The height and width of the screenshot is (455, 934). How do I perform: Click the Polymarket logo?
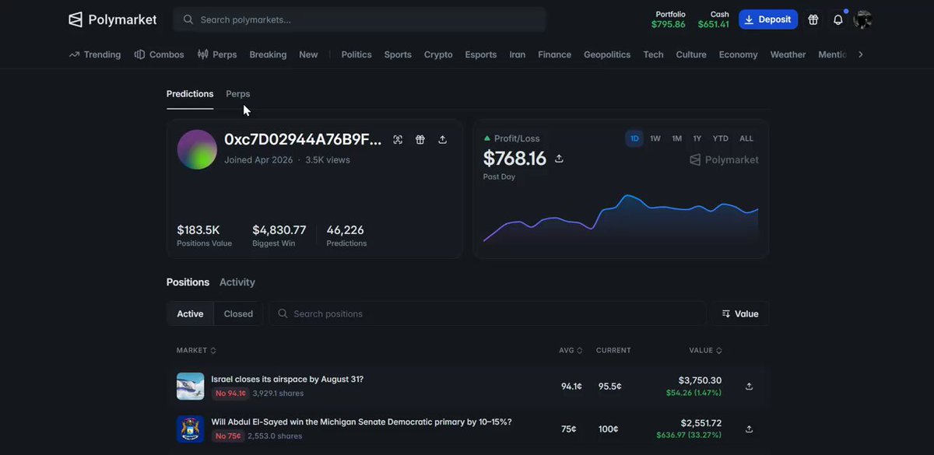click(x=113, y=19)
